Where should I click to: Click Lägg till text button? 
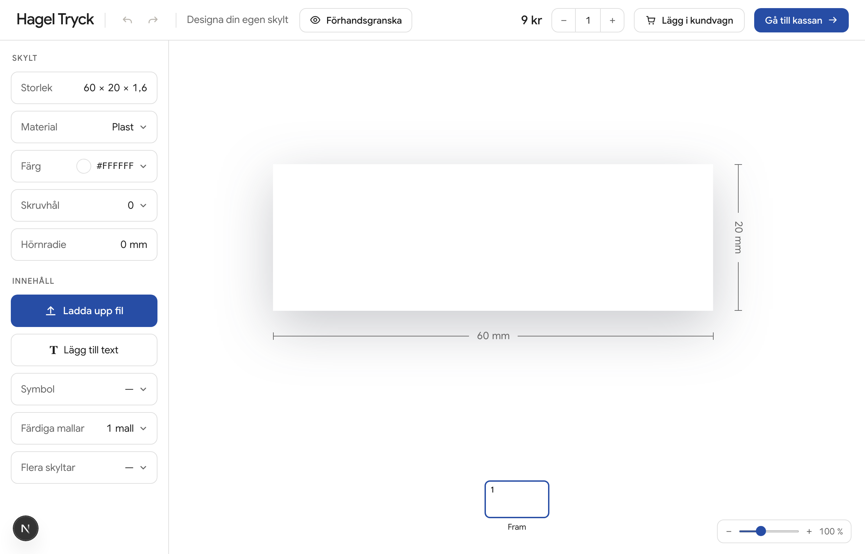[x=84, y=350]
